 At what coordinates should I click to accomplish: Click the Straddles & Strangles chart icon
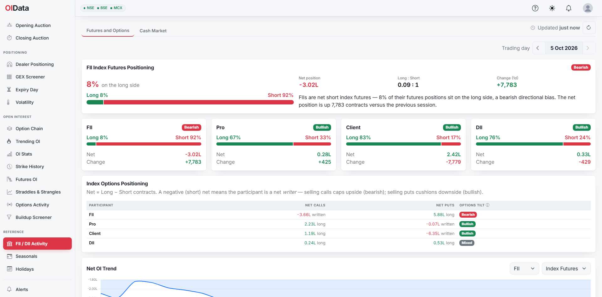tap(9, 192)
